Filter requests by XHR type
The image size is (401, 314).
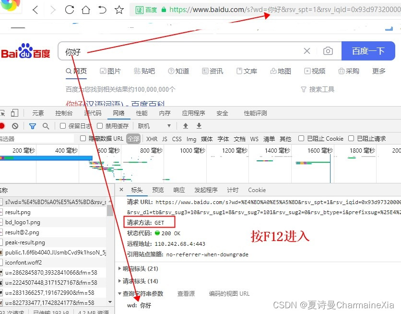pyautogui.click(x=152, y=139)
